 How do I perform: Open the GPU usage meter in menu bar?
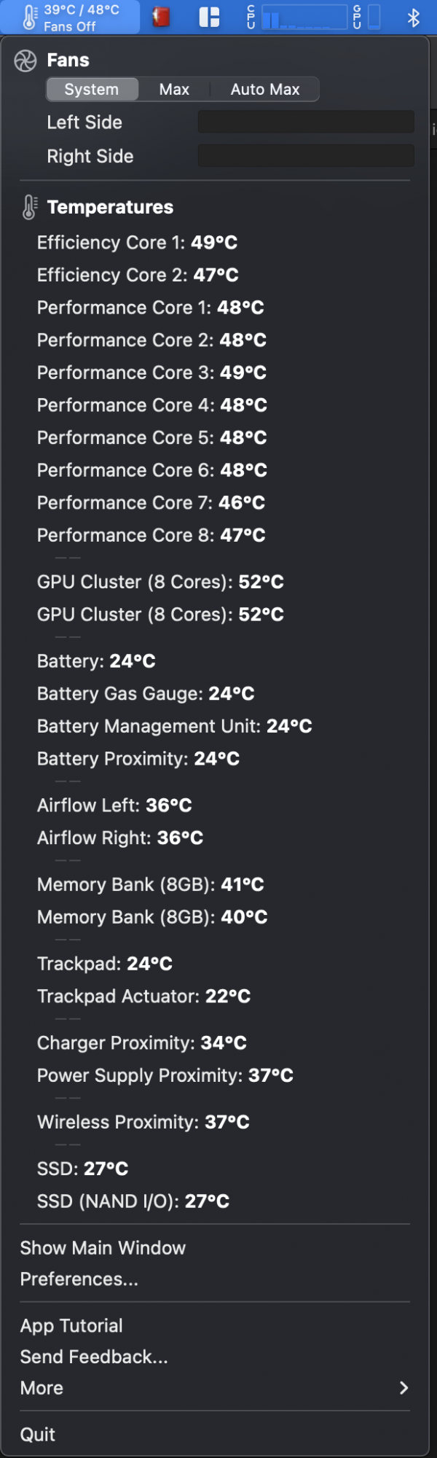click(x=367, y=17)
